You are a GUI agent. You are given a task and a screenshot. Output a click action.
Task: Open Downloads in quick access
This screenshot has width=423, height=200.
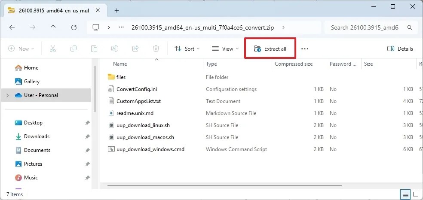coord(46,136)
